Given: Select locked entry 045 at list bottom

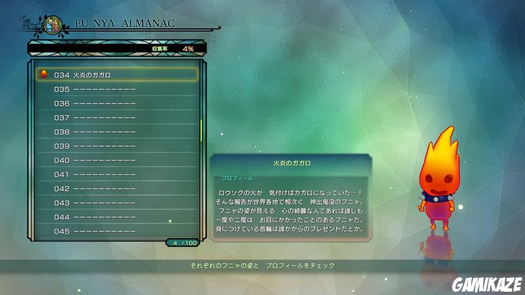Looking at the screenshot, I should (x=117, y=231).
